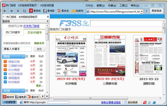Click the 原版阅读 button
The height and width of the screenshot is (106, 167).
click(x=156, y=11)
